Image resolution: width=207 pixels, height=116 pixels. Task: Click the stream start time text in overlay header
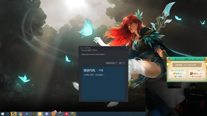(x=177, y=59)
